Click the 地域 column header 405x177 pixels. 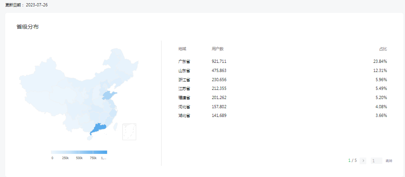pos(182,49)
